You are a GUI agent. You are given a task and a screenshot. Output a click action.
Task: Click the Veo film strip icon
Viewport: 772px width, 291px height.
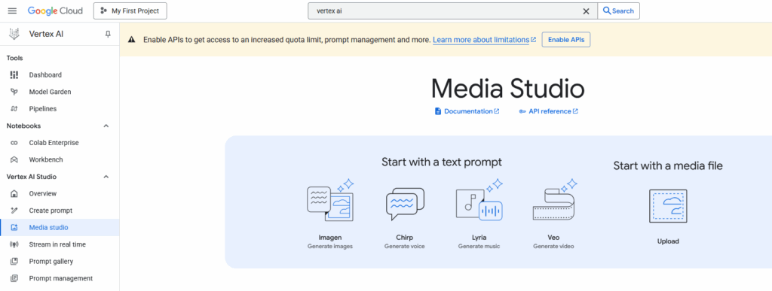pyautogui.click(x=555, y=201)
